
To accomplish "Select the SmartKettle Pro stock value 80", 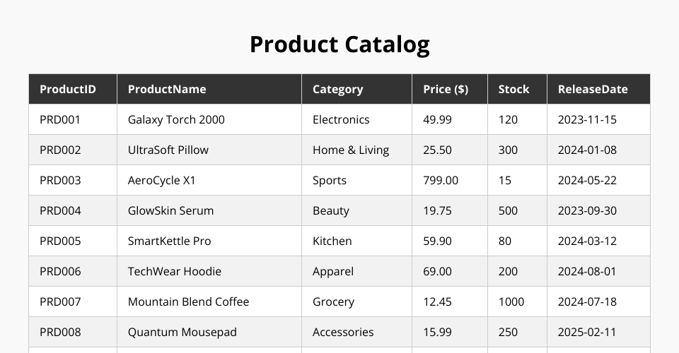I will coord(505,241).
